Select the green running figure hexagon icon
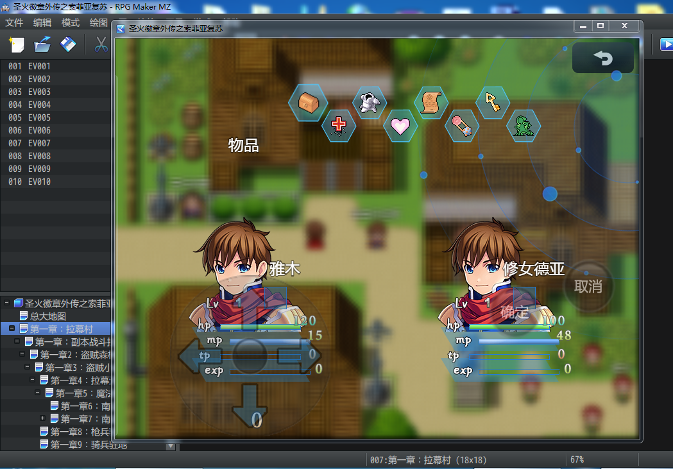The height and width of the screenshot is (469, 673). [524, 126]
